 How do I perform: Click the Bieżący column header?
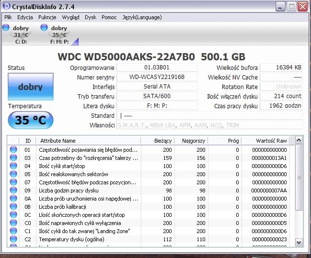point(158,141)
